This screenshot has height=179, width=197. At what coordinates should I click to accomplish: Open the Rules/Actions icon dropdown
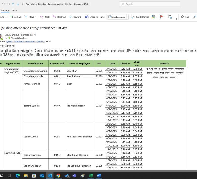171,17
